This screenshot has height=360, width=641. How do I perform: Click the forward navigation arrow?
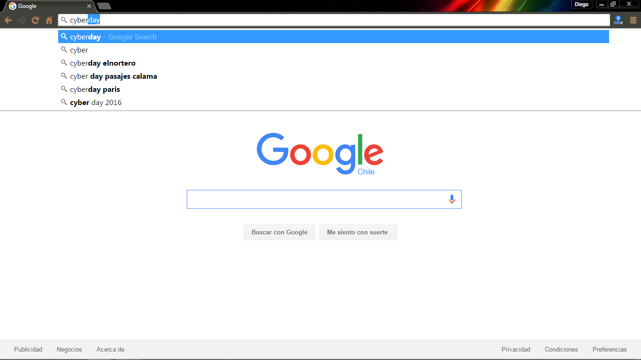tap(22, 20)
